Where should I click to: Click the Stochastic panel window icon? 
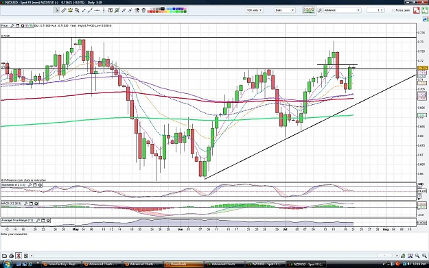click(35, 185)
